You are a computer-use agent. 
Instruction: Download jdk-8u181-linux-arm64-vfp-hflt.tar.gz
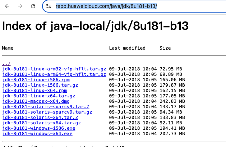tap(54, 74)
